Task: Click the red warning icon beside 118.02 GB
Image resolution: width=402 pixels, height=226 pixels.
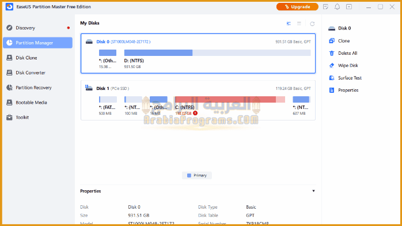Action: [x=195, y=113]
